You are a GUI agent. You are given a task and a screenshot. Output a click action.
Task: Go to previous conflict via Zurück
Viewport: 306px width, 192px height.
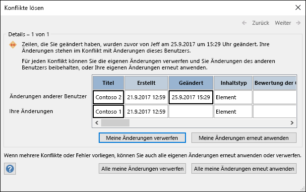[x=260, y=23]
